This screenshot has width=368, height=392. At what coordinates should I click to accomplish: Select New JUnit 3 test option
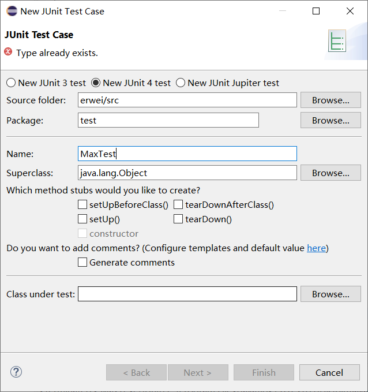[11, 83]
